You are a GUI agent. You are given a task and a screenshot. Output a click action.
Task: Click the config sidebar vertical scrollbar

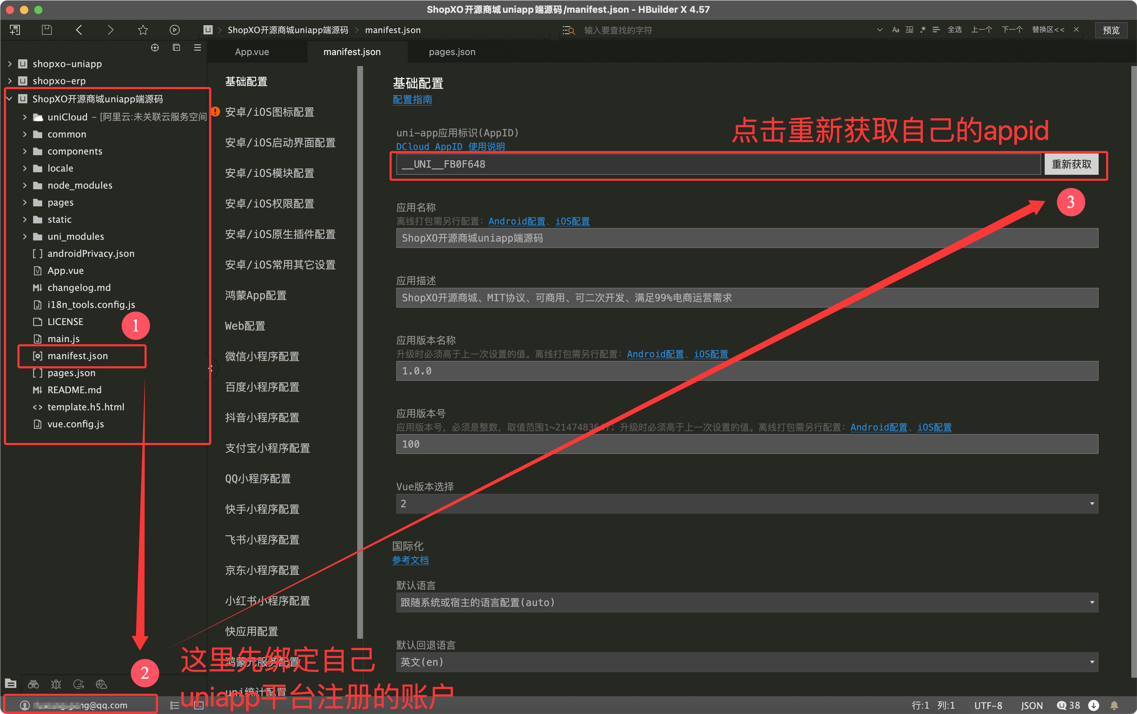(360, 353)
